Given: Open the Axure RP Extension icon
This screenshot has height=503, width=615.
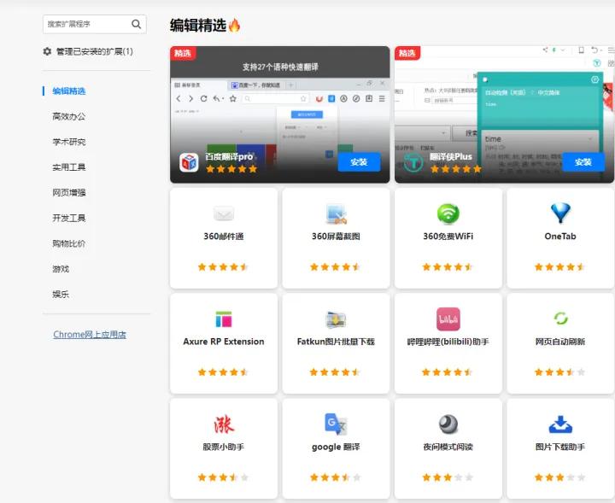Looking at the screenshot, I should (224, 319).
